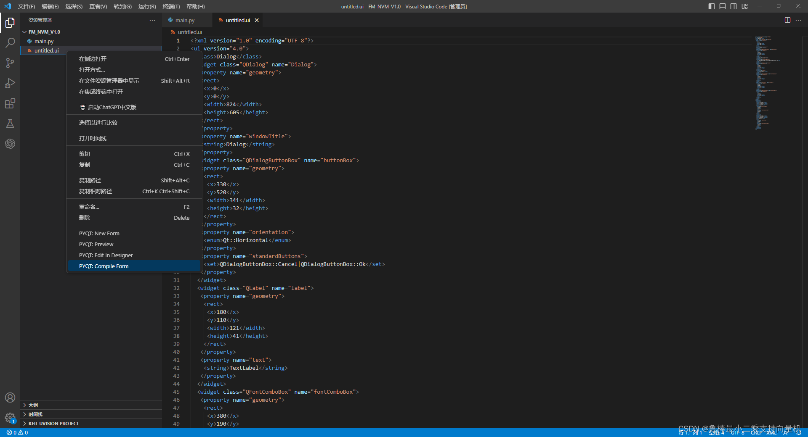Click the feedback icon in status bar
Screen dimensions: 808x437
pyautogui.click(x=786, y=432)
